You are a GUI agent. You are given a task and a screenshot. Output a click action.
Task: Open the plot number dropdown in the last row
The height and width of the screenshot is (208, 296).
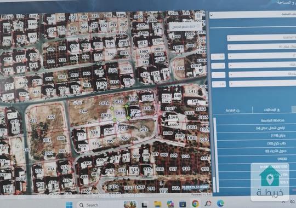[263, 84]
